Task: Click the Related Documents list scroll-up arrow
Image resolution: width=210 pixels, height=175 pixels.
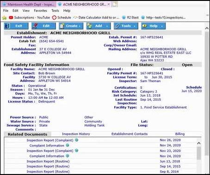Action: 199,143
